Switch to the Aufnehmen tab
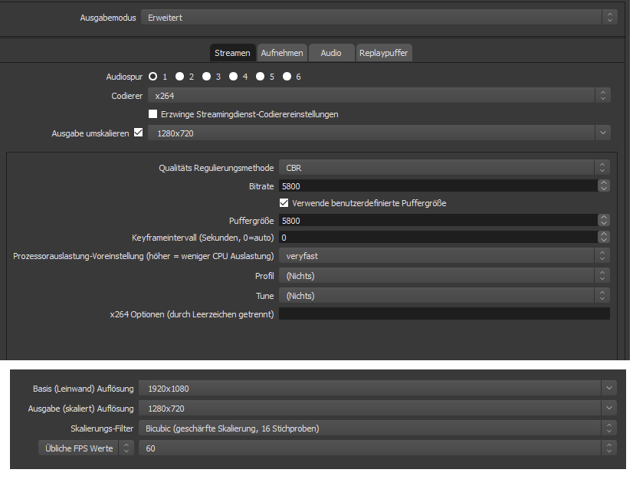 click(x=282, y=53)
